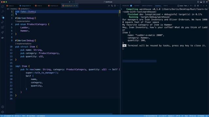209x117 pixels.
Task: Toggle Secondary Side Bar layout icon
Action: click(204, 2)
